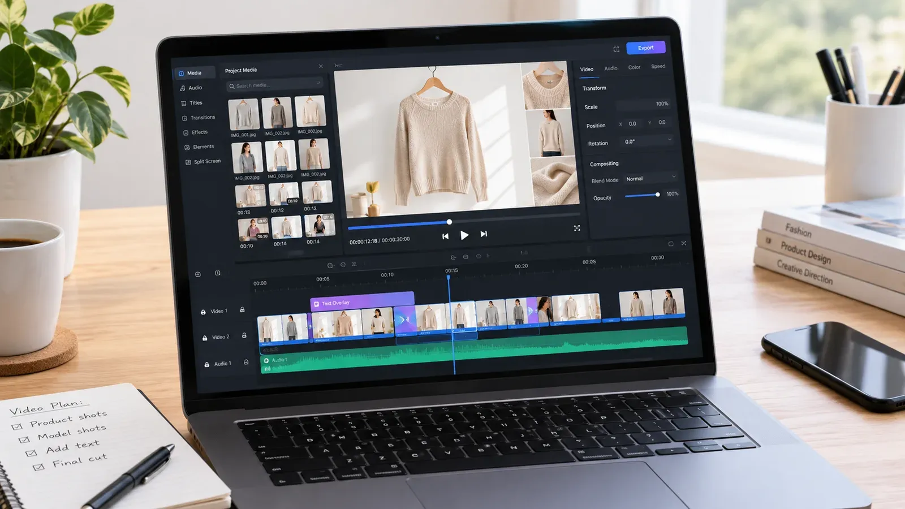Select the IMG_001.jpg thumbnail in Project Media
This screenshot has height=509, width=905.
(244, 115)
